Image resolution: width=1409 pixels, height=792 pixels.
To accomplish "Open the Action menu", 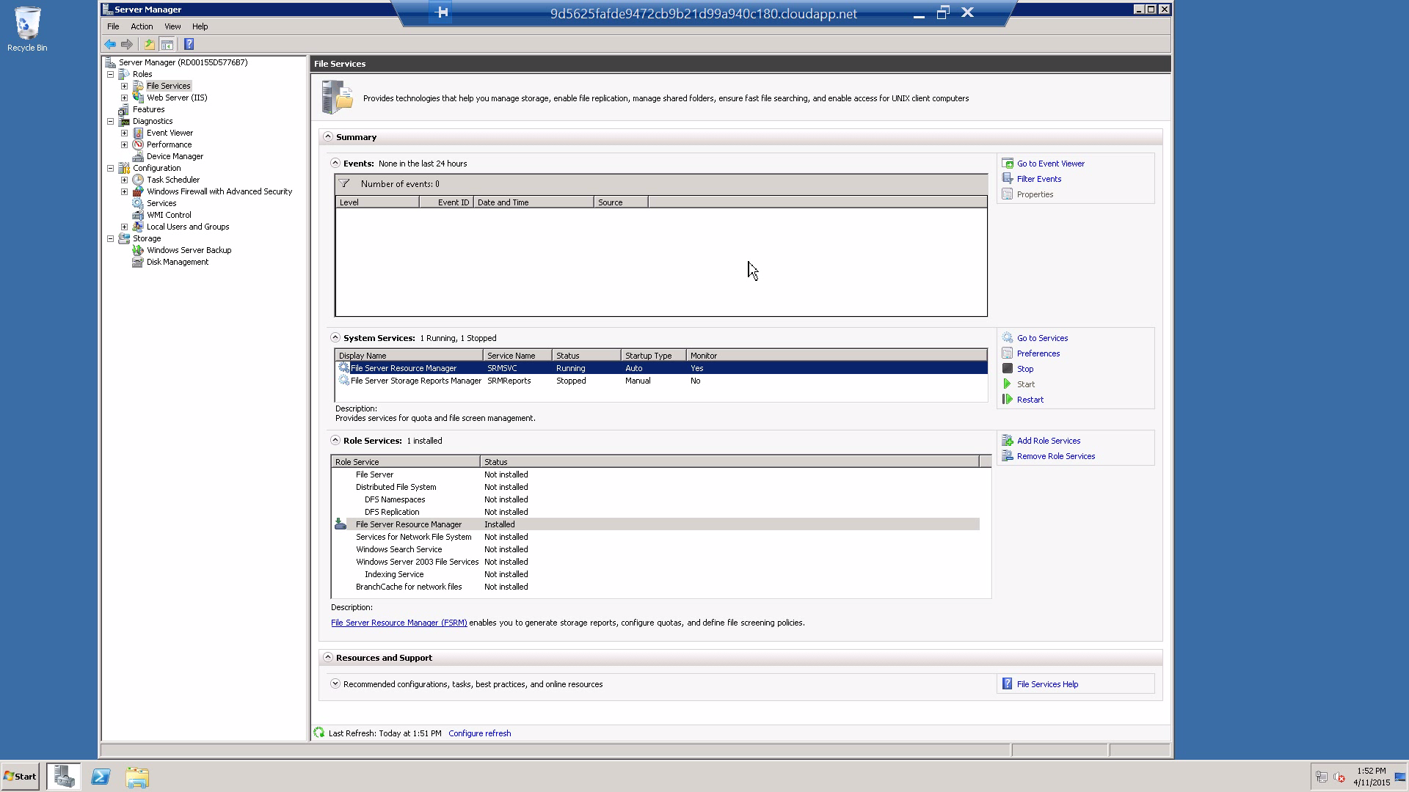I will [x=142, y=26].
